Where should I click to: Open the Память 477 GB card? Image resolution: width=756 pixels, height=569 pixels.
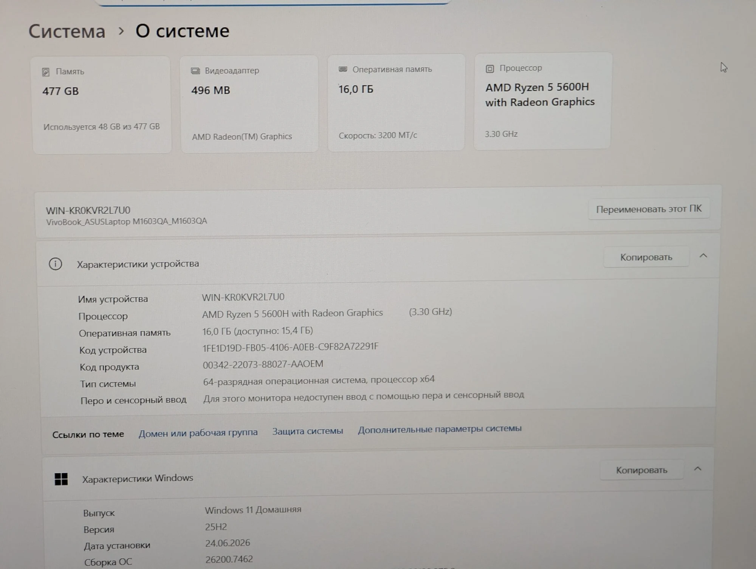[x=102, y=105]
